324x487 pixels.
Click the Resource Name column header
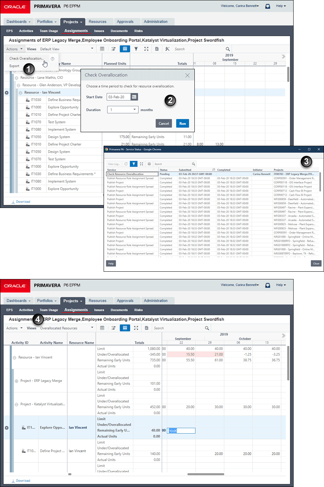point(82,343)
